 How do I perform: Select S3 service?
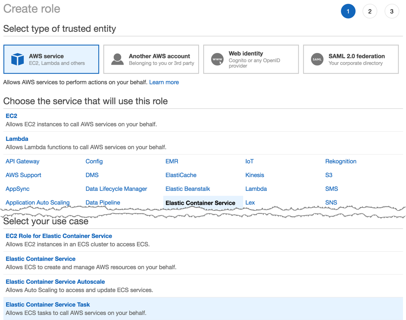[x=329, y=175]
